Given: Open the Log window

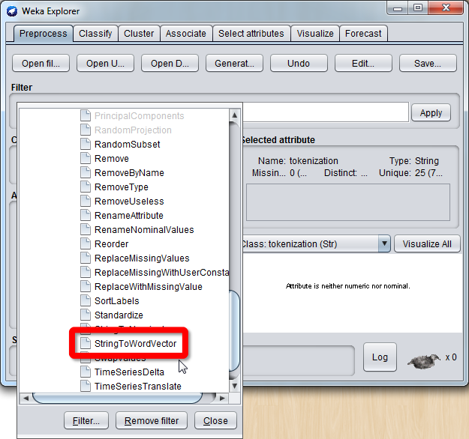Looking at the screenshot, I should [380, 357].
